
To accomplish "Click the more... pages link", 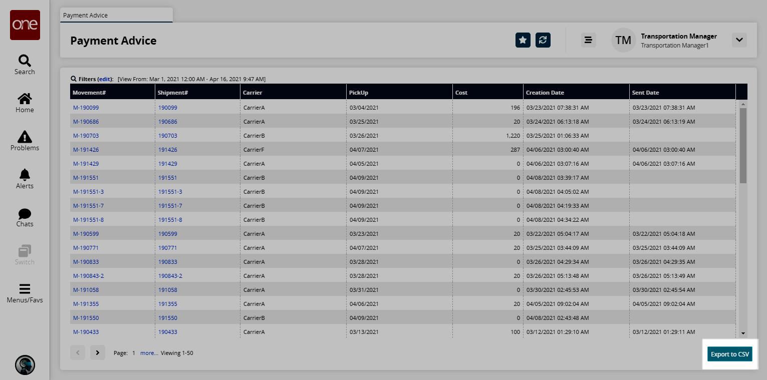I will (x=149, y=353).
